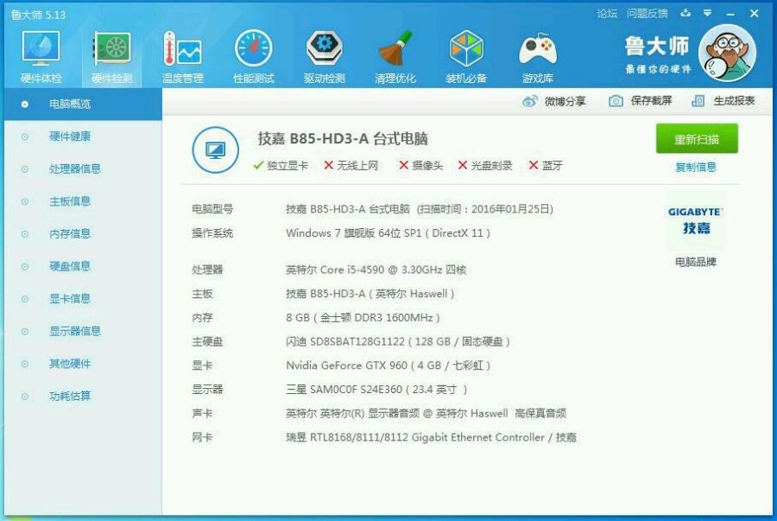Open 清理优化 broom cleanup tool
The image size is (777, 521).
[395, 56]
